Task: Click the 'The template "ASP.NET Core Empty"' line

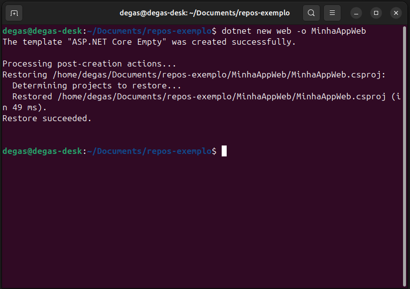Action: 149,42
